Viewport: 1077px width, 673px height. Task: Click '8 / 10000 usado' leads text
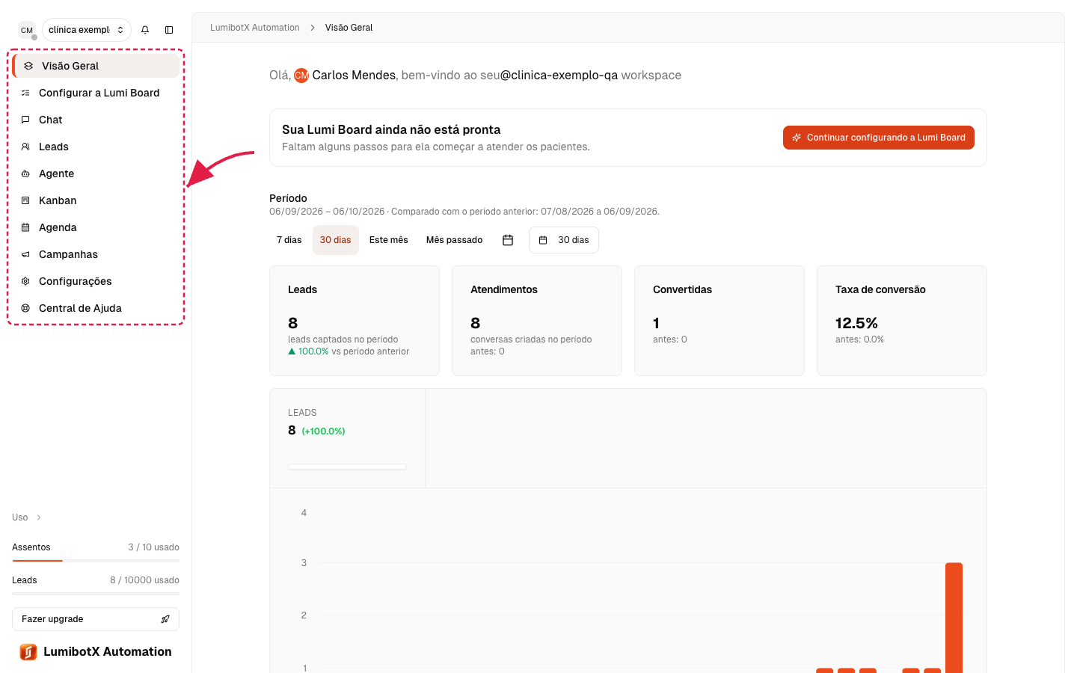(144, 580)
